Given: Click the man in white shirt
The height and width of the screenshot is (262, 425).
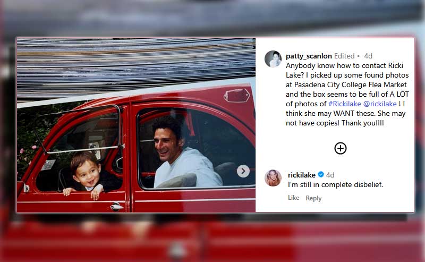Looking at the screenshot, I should [x=183, y=153].
